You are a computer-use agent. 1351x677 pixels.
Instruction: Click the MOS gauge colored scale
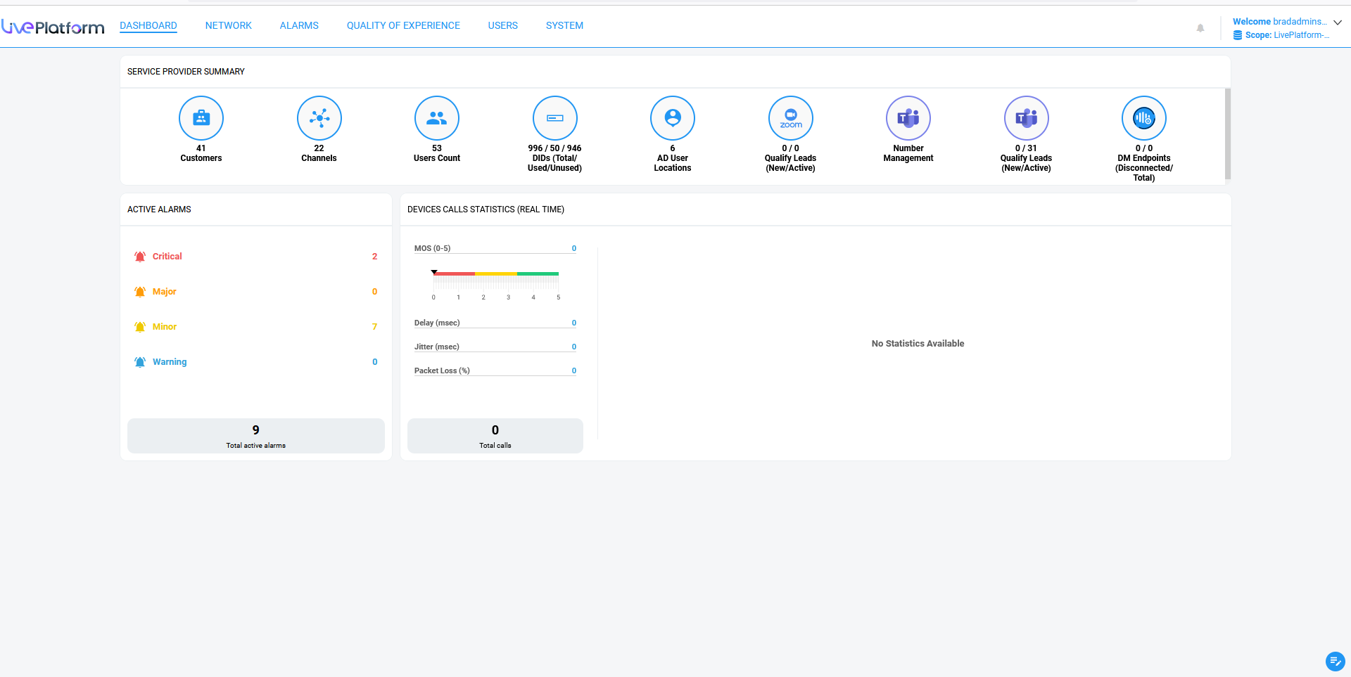pyautogui.click(x=496, y=273)
